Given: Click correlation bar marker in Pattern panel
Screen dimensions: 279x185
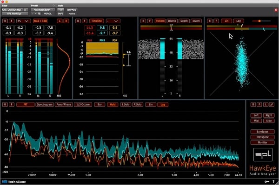Looking at the screenshot, I should click(x=171, y=27).
